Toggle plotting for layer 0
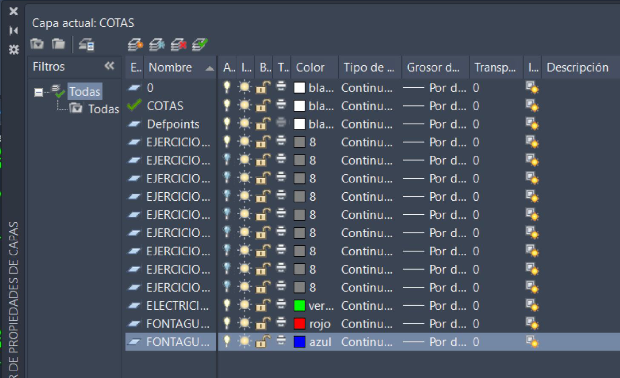Image resolution: width=620 pixels, height=378 pixels. tap(281, 87)
